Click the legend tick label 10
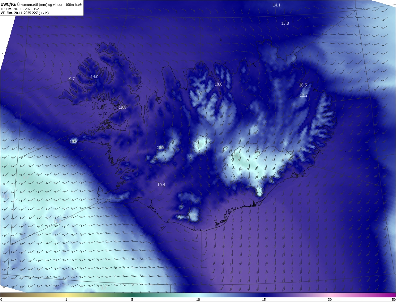The height and width of the screenshot is (302, 396). click(x=198, y=300)
